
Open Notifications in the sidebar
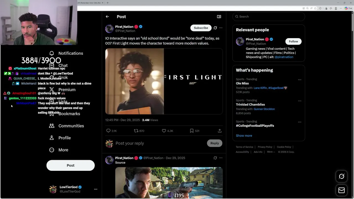66,53
